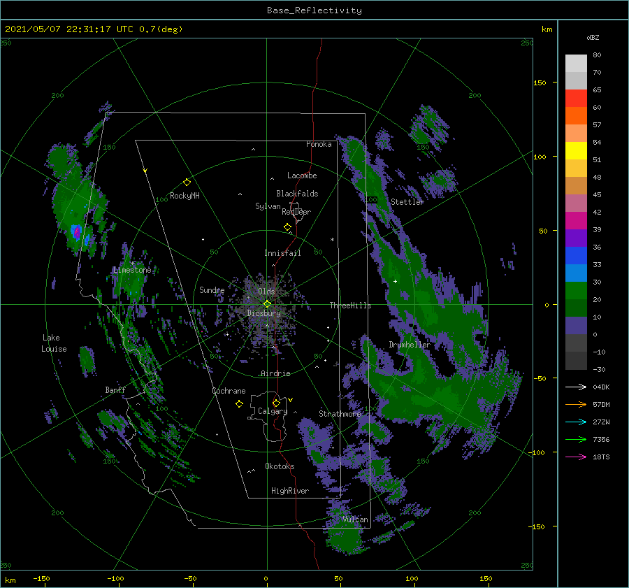Click the yellow diamond marker below RedDeer
Screen dimensions: 629x588
coord(287,227)
